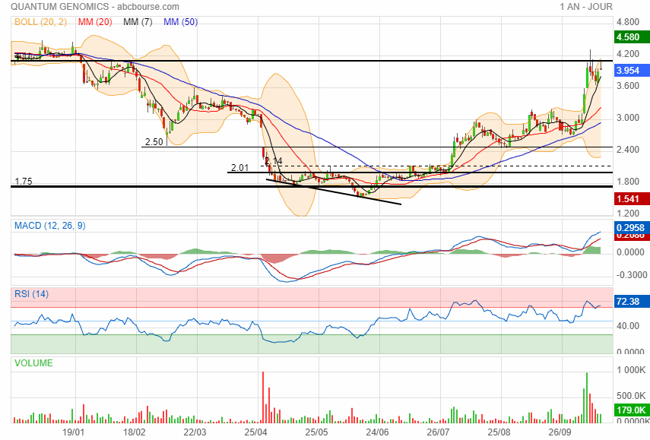
Task: Click the 2.50 horizontal level label
Action: point(154,142)
